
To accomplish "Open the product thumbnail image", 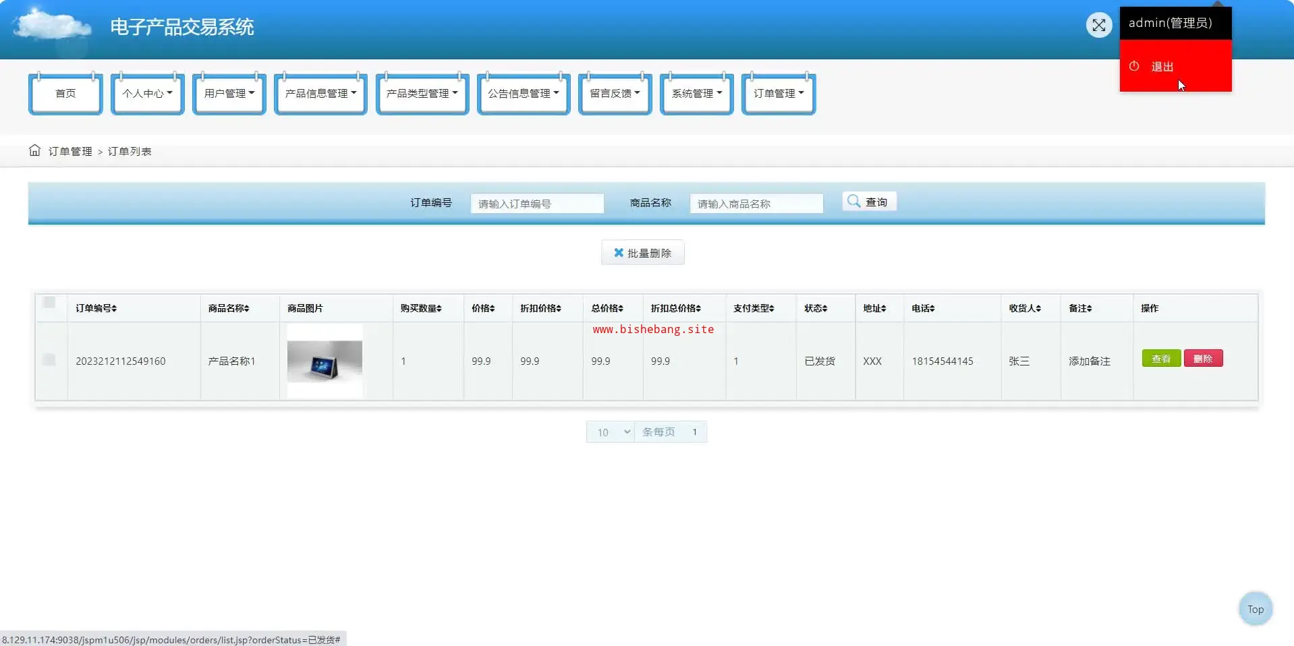I will coord(325,361).
